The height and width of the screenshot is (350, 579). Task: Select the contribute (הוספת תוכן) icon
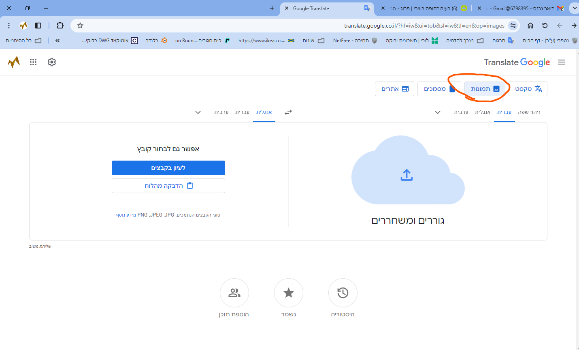pos(234,293)
